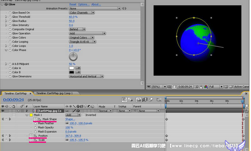The width and height of the screenshot is (251, 151).
Task: Toggle the Mask 1 lock box
Action: 14,115
